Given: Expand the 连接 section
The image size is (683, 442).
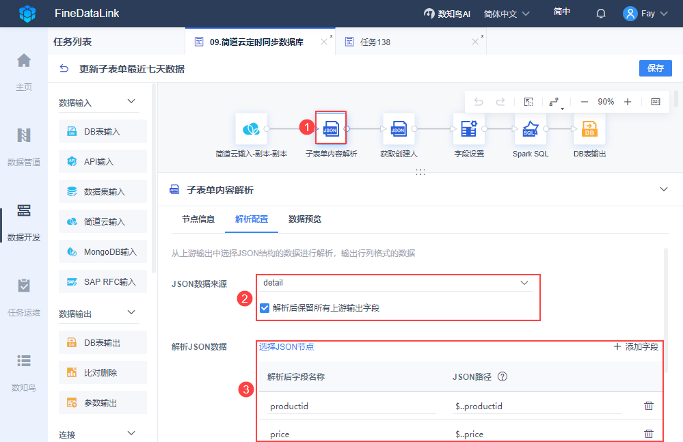Looking at the screenshot, I should [131, 433].
